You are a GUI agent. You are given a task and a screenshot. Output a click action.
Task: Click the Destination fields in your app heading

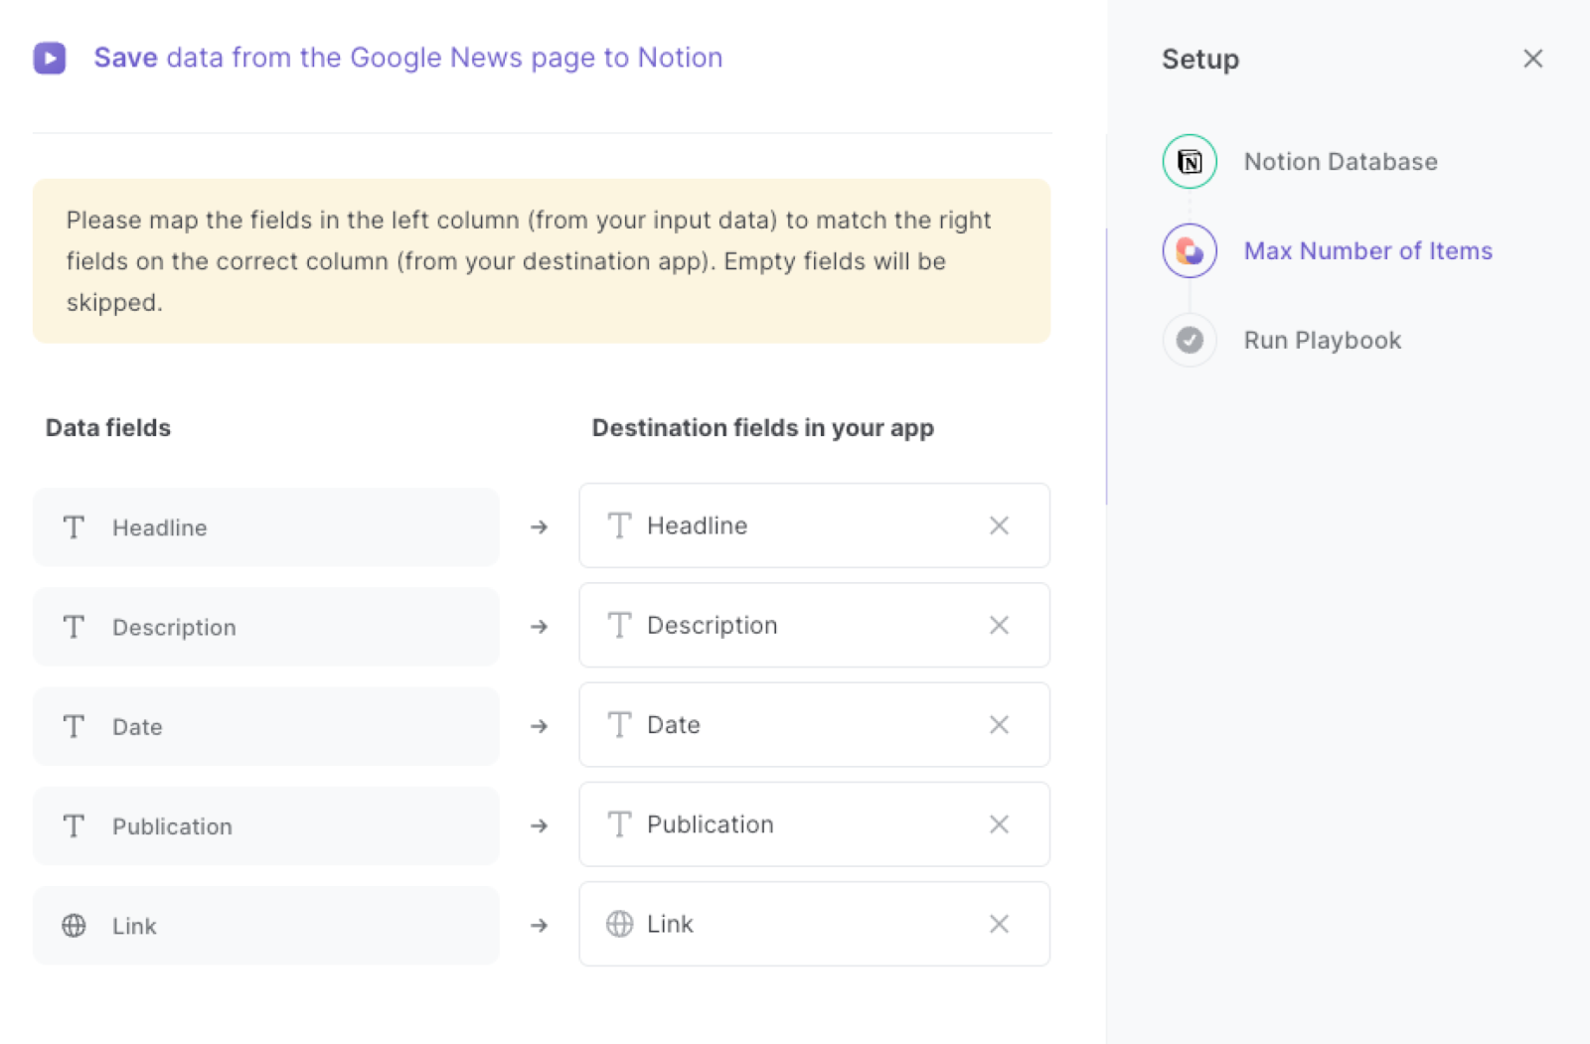click(x=763, y=428)
